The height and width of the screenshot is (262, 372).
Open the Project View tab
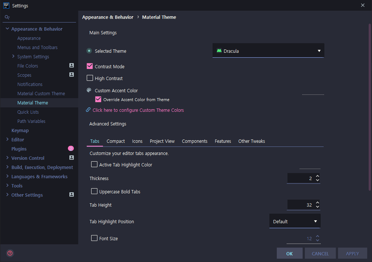point(162,141)
